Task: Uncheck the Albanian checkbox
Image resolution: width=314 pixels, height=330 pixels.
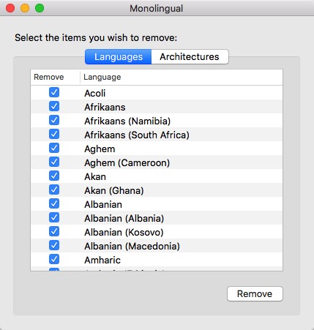Action: pos(54,203)
